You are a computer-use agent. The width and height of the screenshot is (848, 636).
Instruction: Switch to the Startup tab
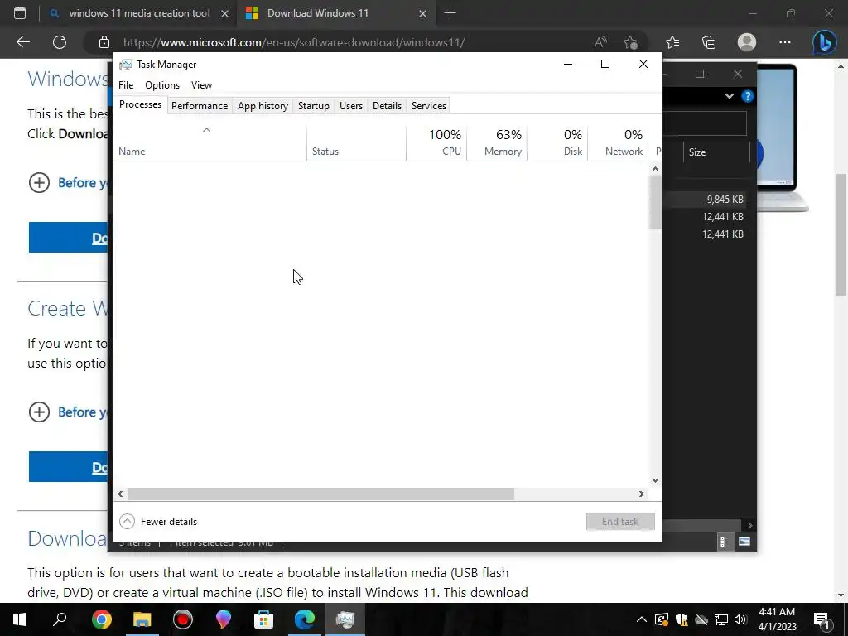coord(314,106)
